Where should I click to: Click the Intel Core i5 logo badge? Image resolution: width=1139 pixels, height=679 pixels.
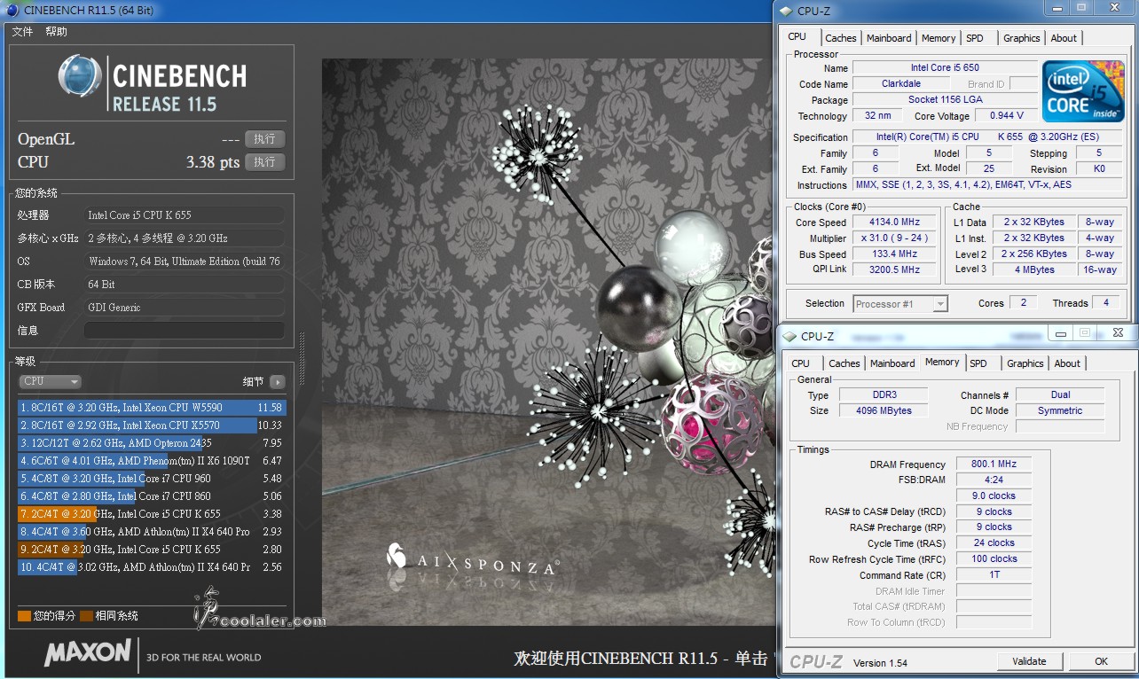(x=1083, y=92)
